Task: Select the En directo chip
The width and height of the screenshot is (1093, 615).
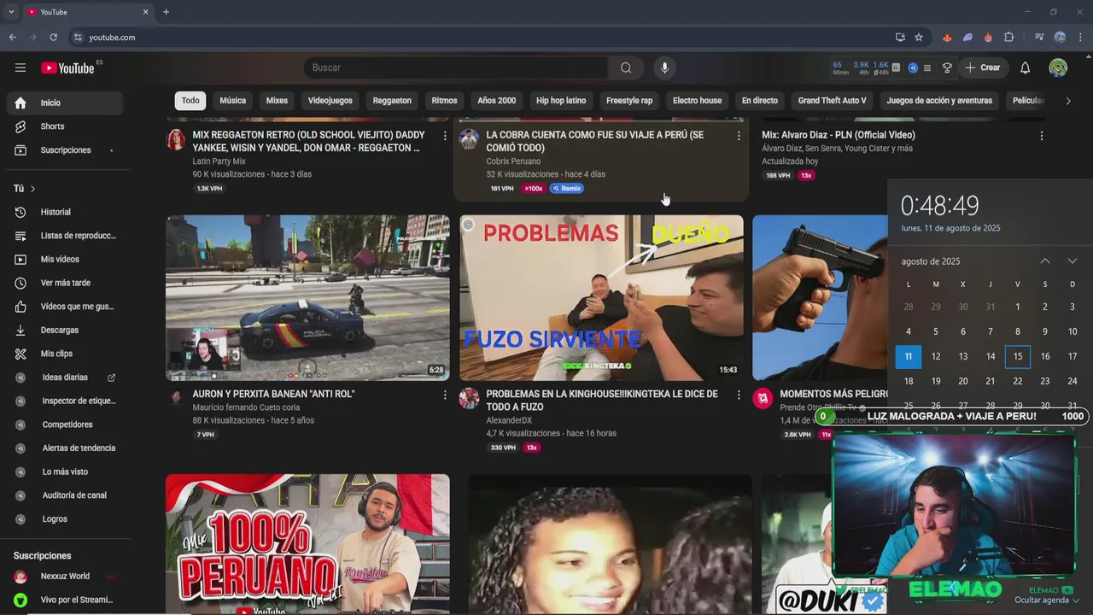Action: [759, 101]
